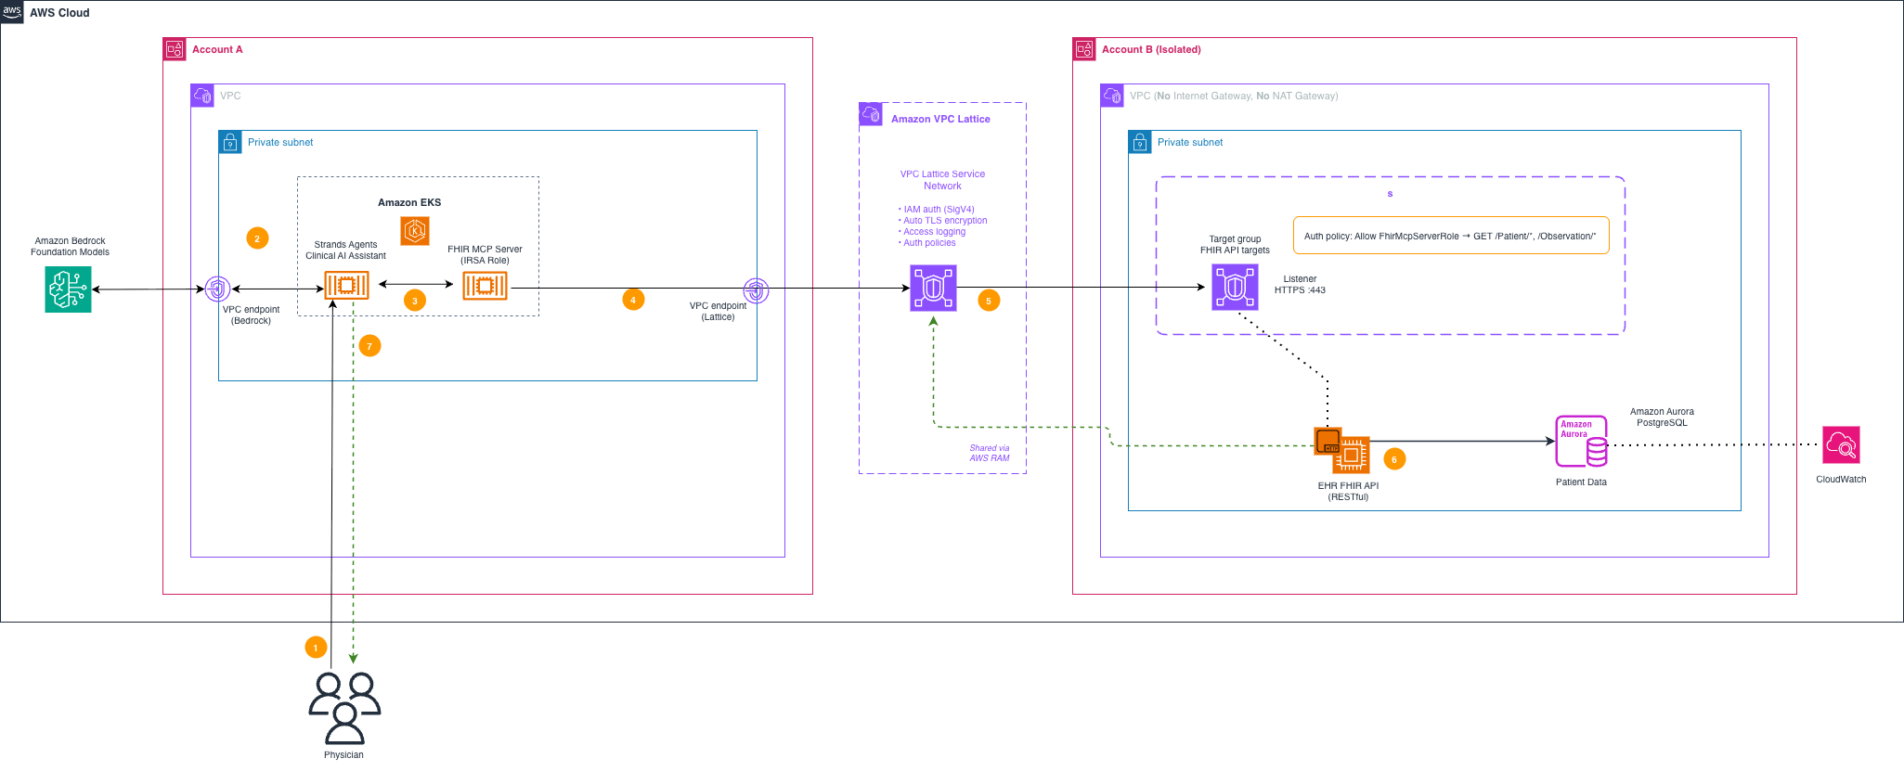Click the Lattice VPC endpoint icon
Image resolution: width=1904 pixels, height=771 pixels.
(x=757, y=290)
